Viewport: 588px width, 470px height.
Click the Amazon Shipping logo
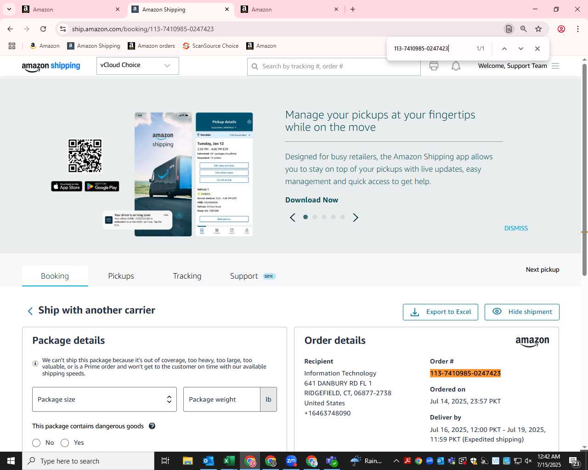51,66
